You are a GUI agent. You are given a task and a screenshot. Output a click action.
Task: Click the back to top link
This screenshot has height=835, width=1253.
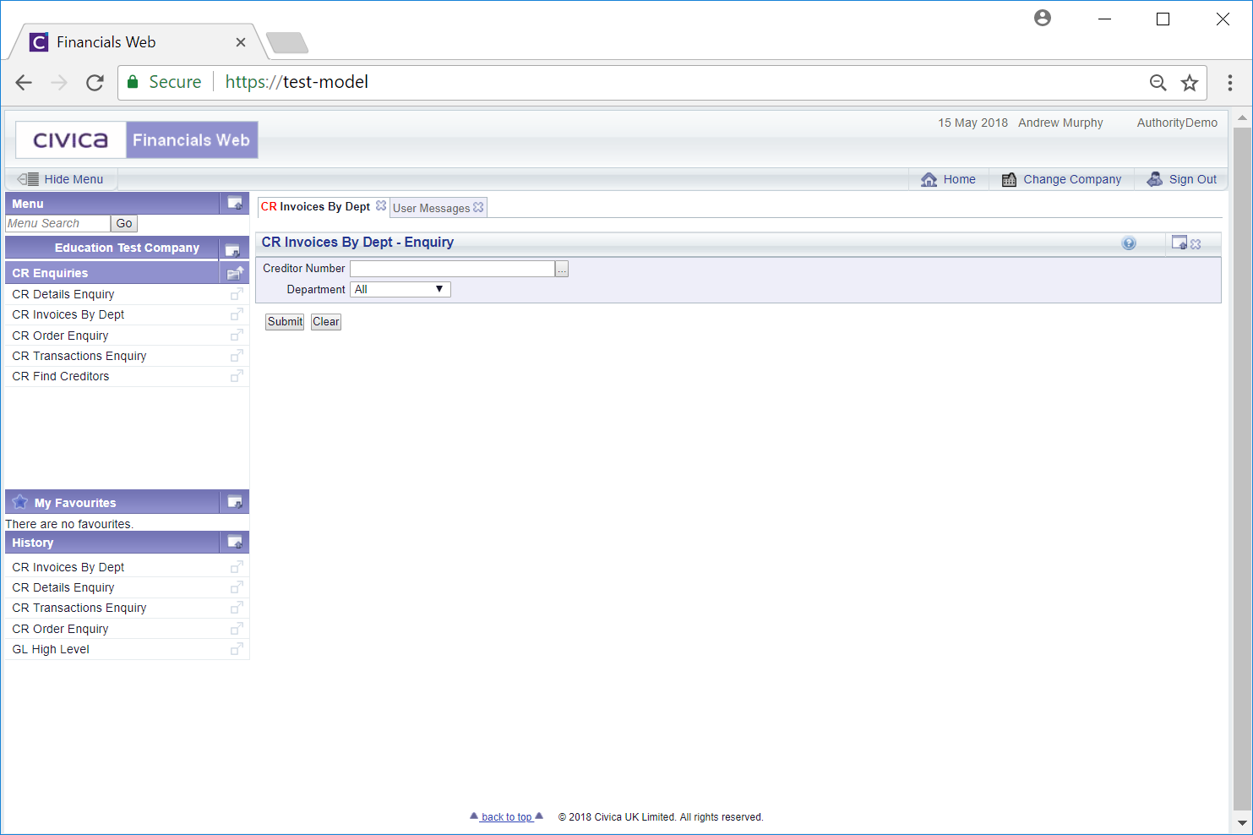pyautogui.click(x=507, y=817)
